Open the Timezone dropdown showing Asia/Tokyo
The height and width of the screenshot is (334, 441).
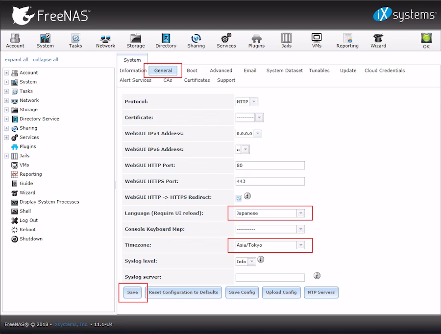[301, 245]
